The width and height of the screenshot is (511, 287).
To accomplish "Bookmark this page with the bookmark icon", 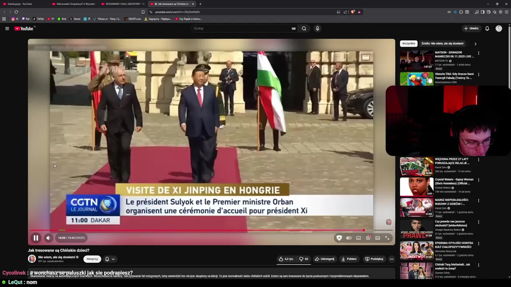I will [143, 12].
